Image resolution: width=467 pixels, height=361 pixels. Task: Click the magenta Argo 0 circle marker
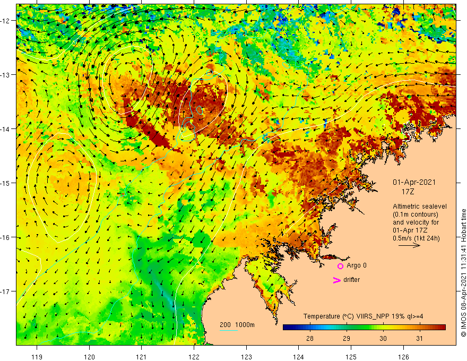(340, 266)
